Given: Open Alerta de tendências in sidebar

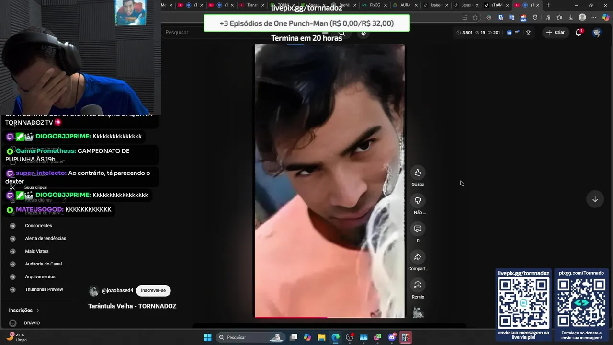Looking at the screenshot, I should [x=45, y=238].
